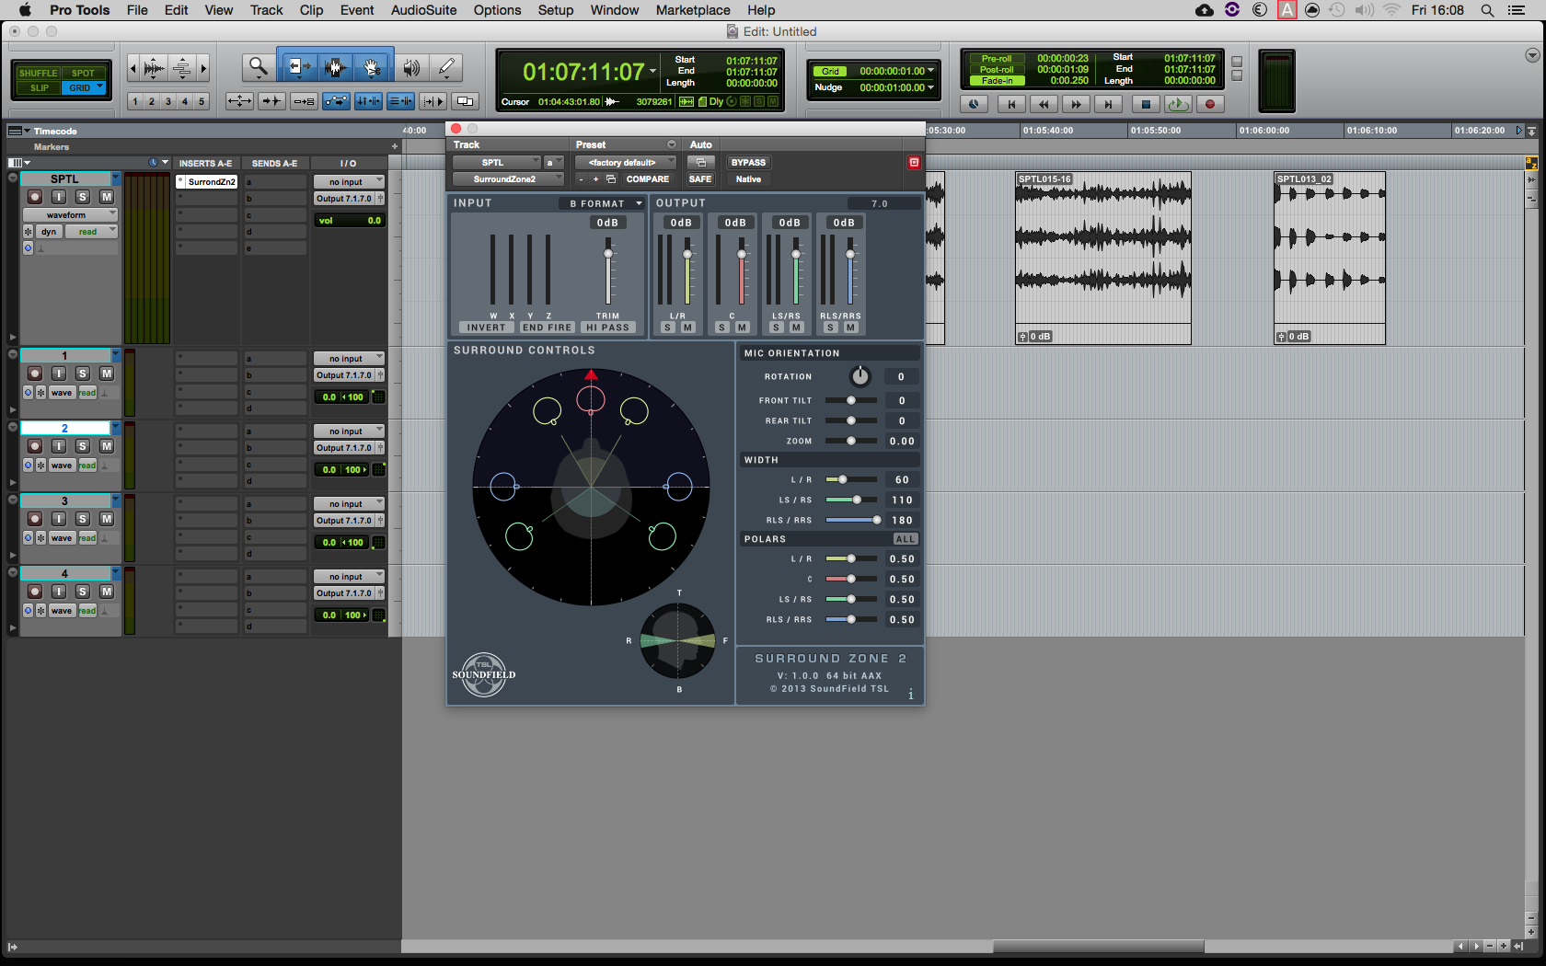Viewport: 1546px width, 966px height.
Task: Select the Scrubber speaker tool
Action: 411,67
